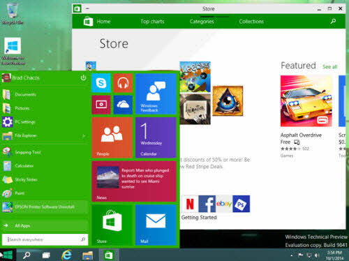The width and height of the screenshot is (349, 261).
Task: Open the Windows Feedback tile
Action: point(156,94)
